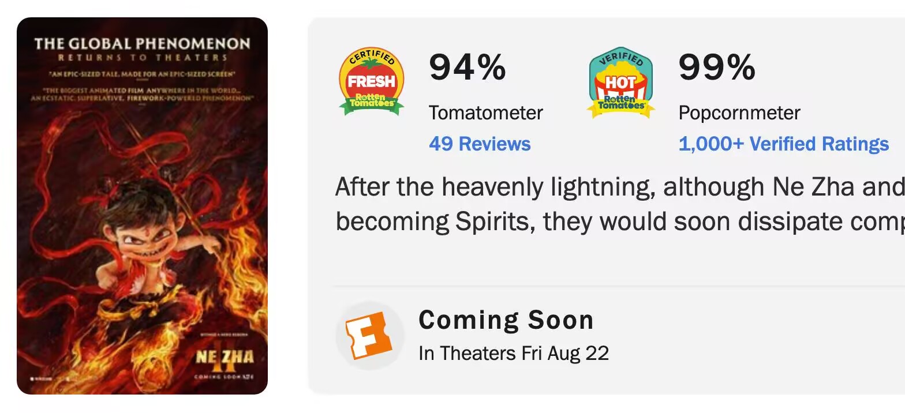Open the 1,000+ Verified Ratings link
This screenshot has width=905, height=413.
click(784, 144)
